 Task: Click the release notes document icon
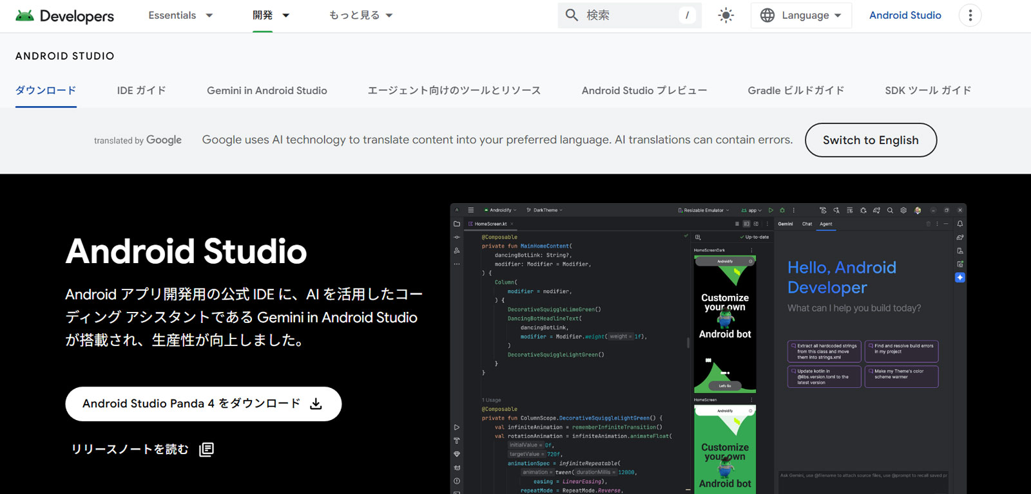(x=206, y=449)
